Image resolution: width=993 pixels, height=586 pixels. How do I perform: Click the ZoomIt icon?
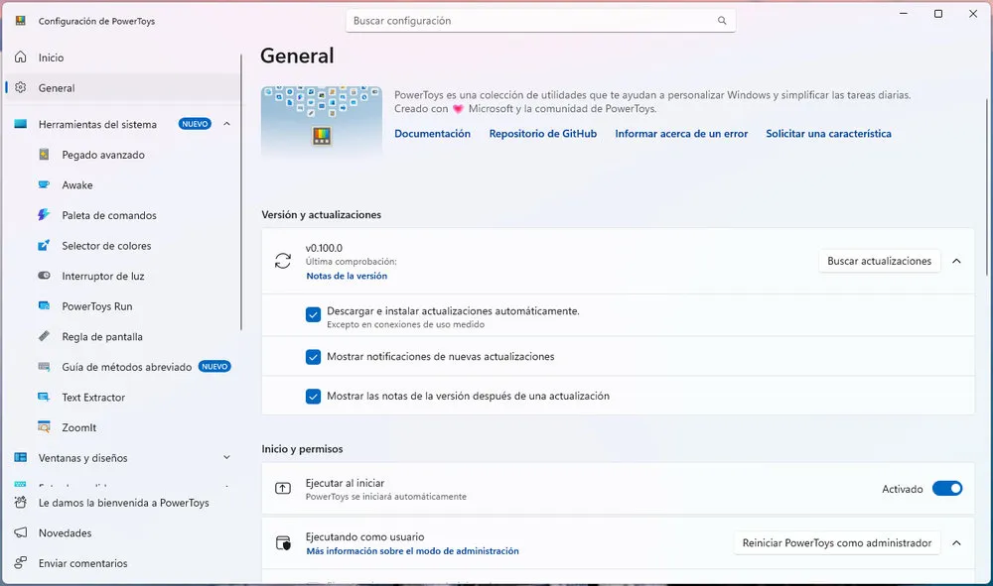tap(44, 427)
